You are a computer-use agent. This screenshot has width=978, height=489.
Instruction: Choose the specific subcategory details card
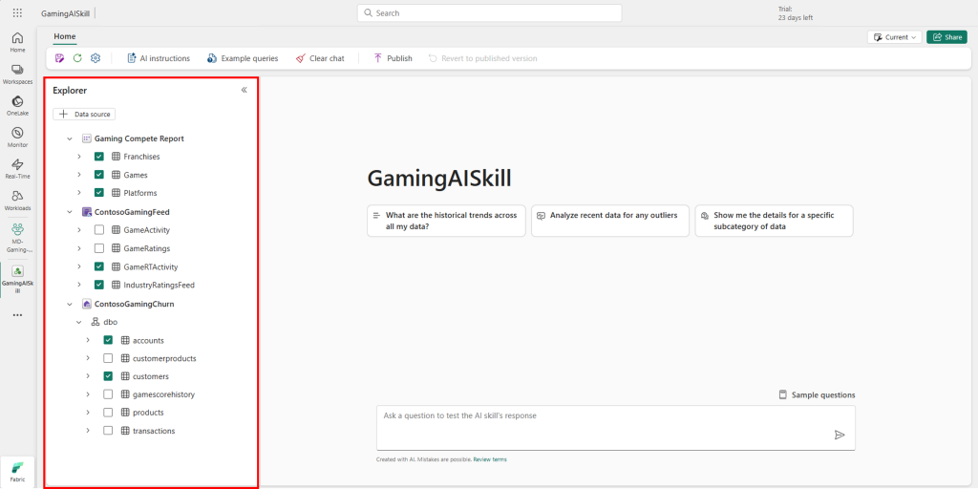[774, 221]
